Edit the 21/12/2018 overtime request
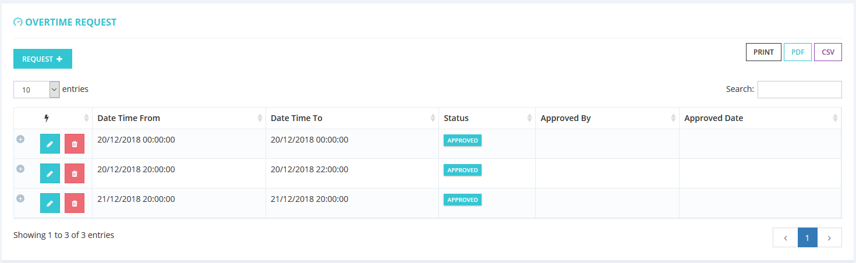 (x=50, y=203)
